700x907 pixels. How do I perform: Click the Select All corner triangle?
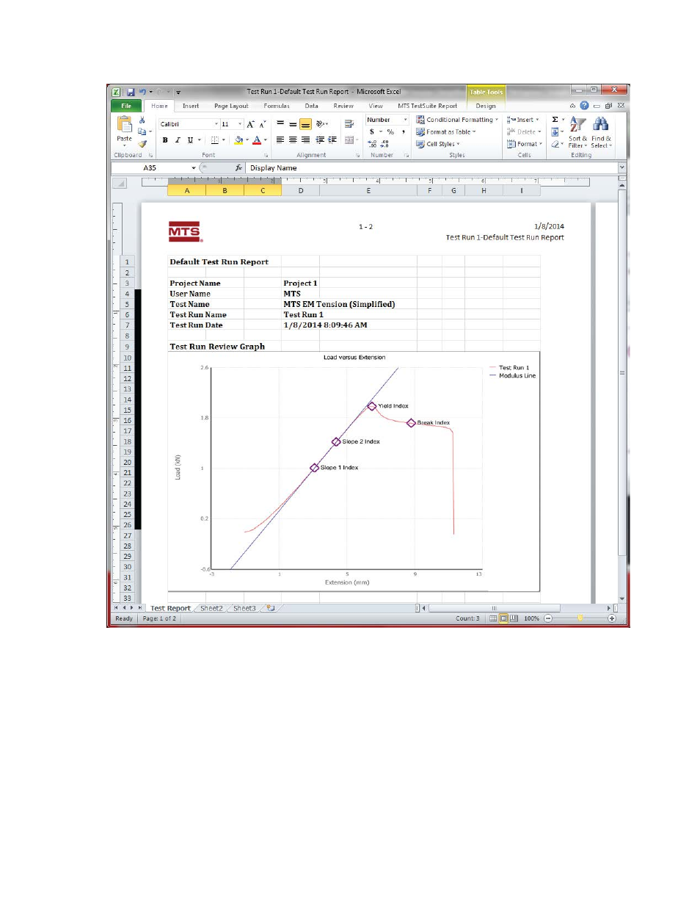[x=120, y=183]
